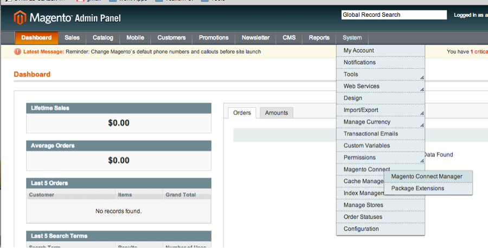Click the Global Record Search field

(x=394, y=15)
